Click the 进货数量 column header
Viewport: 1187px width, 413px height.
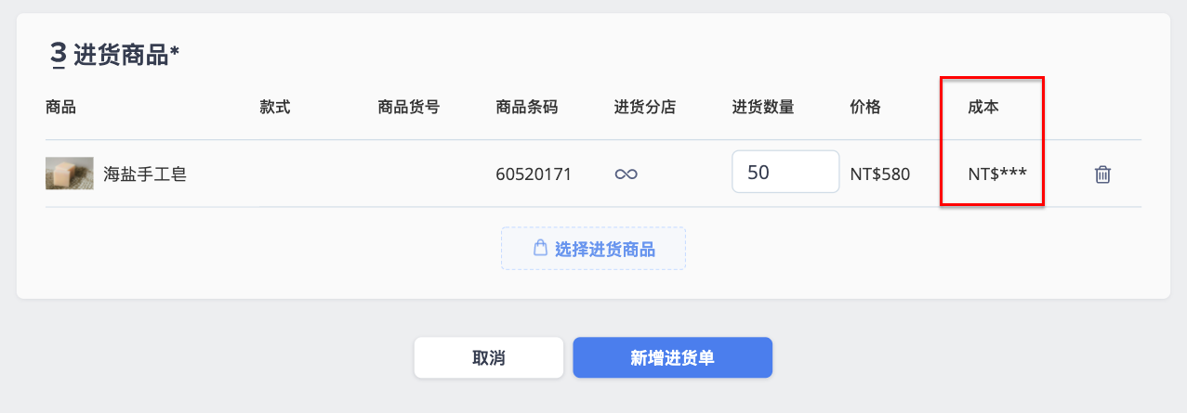763,107
